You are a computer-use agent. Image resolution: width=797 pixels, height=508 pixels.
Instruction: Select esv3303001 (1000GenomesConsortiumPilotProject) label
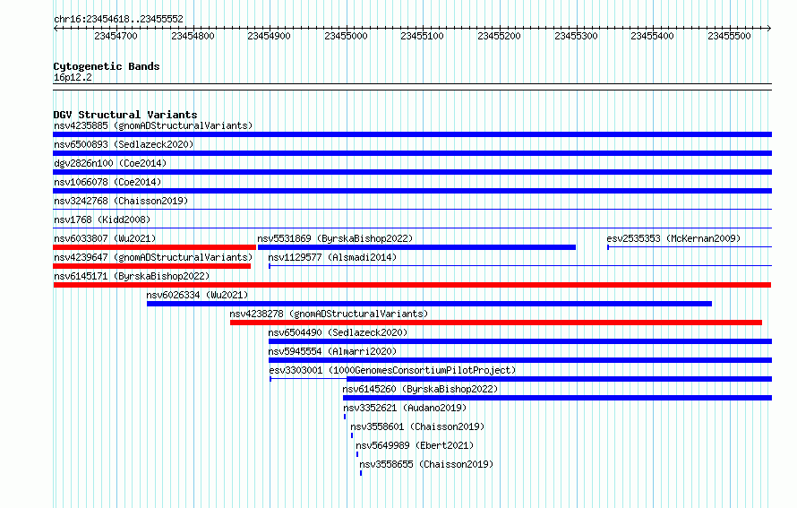point(392,370)
